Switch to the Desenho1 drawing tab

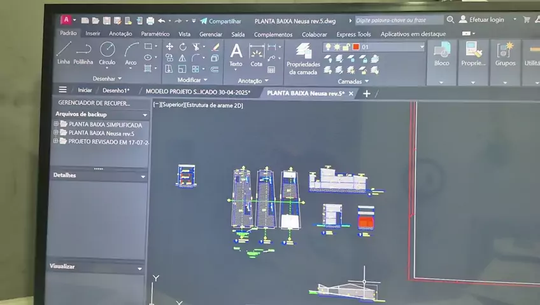coord(116,91)
